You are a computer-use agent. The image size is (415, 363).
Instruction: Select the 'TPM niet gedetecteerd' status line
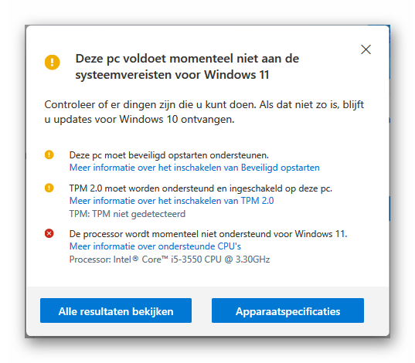(128, 214)
